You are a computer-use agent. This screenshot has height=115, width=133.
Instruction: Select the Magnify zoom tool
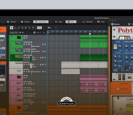tap(30, 28)
